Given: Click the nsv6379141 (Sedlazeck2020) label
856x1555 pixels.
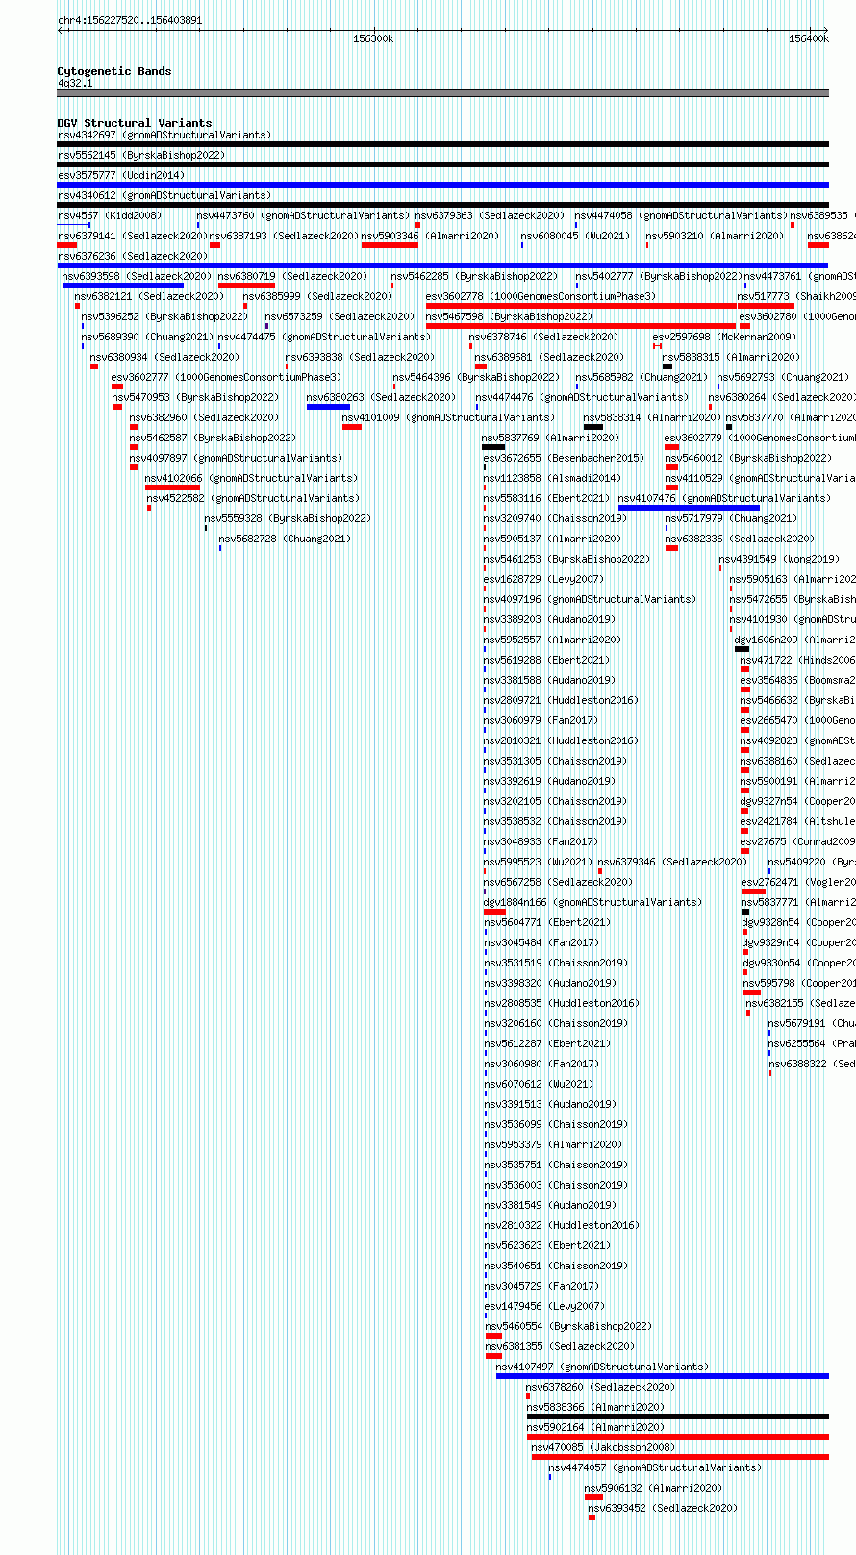Looking at the screenshot, I should pyautogui.click(x=133, y=236).
